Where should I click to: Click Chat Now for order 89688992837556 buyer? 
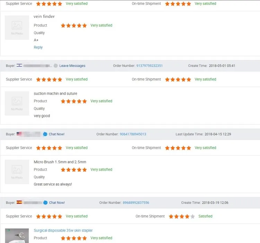point(57,202)
